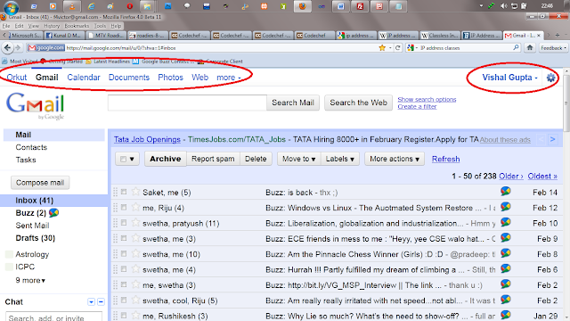Tick the checkbox for Saket, me (5)
Screen dimensions: 570x321
tap(124, 192)
